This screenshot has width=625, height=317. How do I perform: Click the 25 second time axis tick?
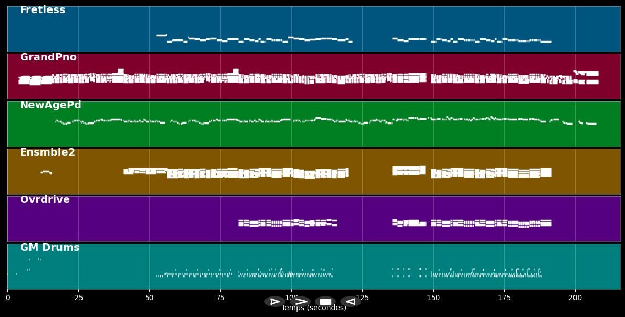(x=78, y=298)
